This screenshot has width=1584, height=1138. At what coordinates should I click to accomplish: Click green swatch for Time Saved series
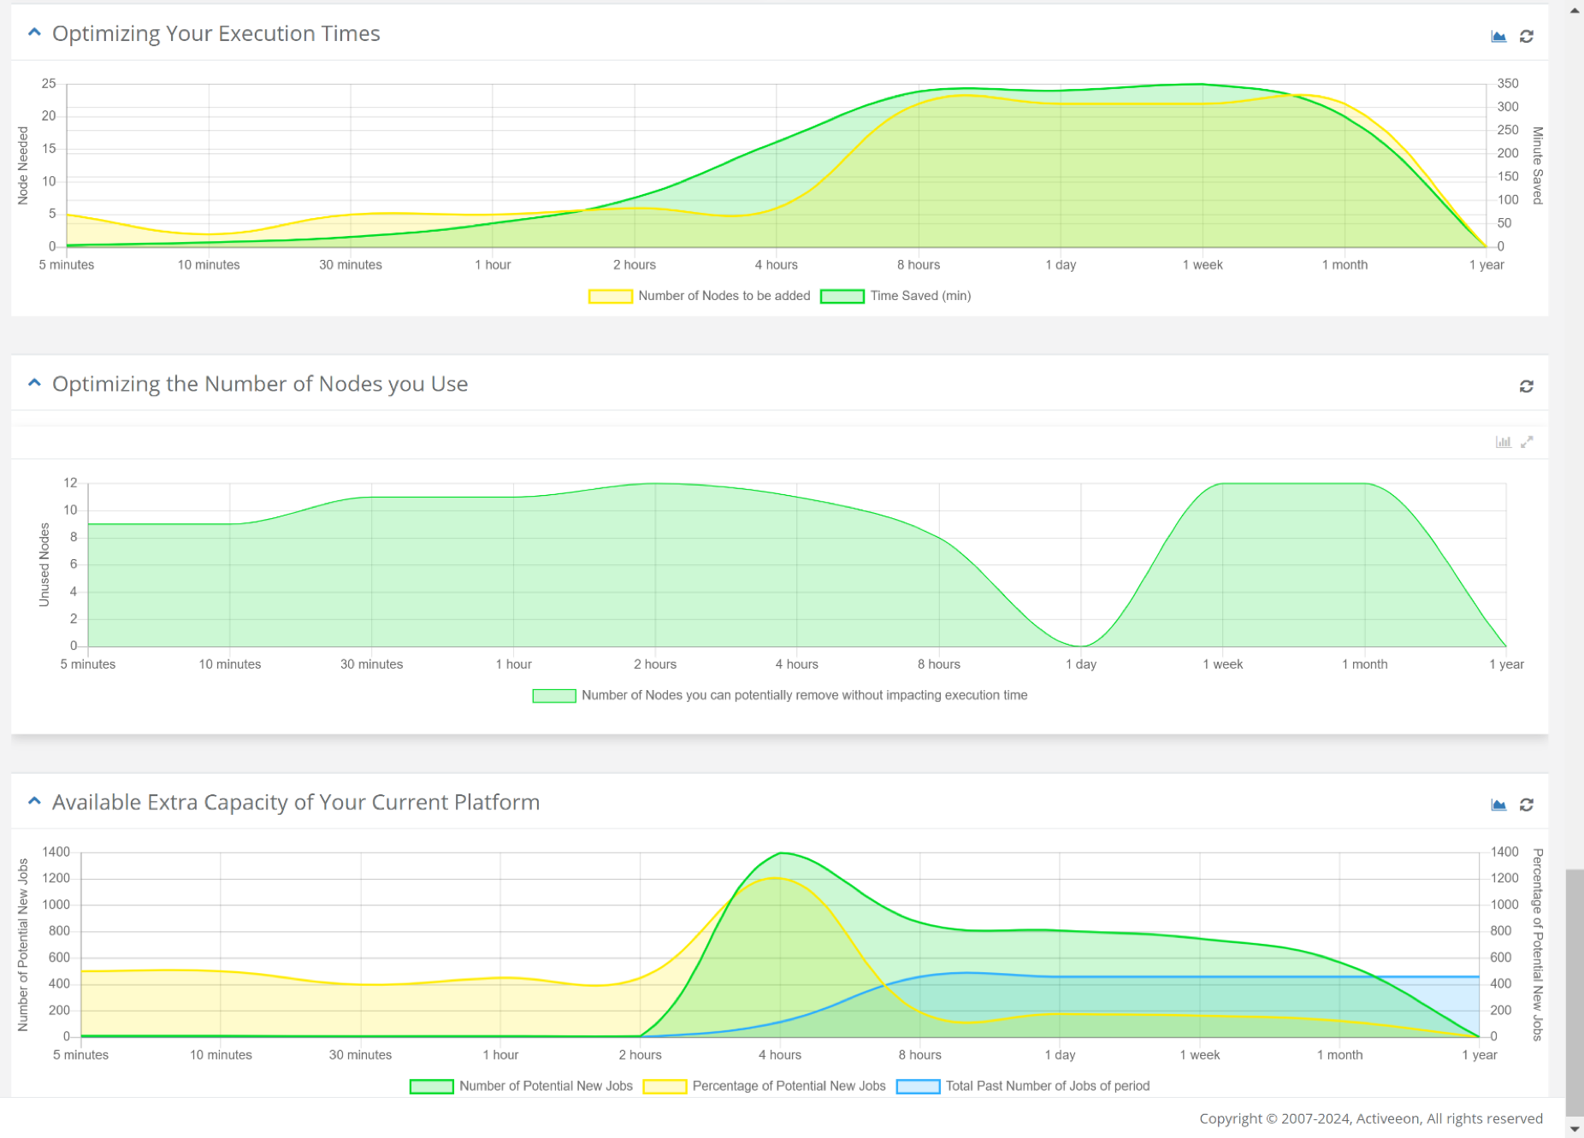point(842,296)
